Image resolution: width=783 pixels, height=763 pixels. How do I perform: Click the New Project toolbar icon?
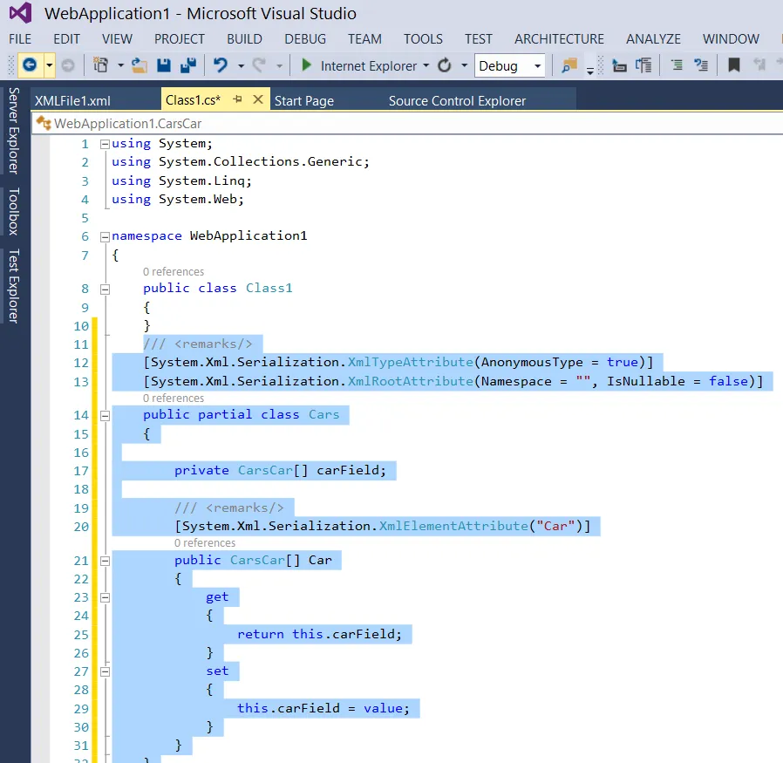100,65
